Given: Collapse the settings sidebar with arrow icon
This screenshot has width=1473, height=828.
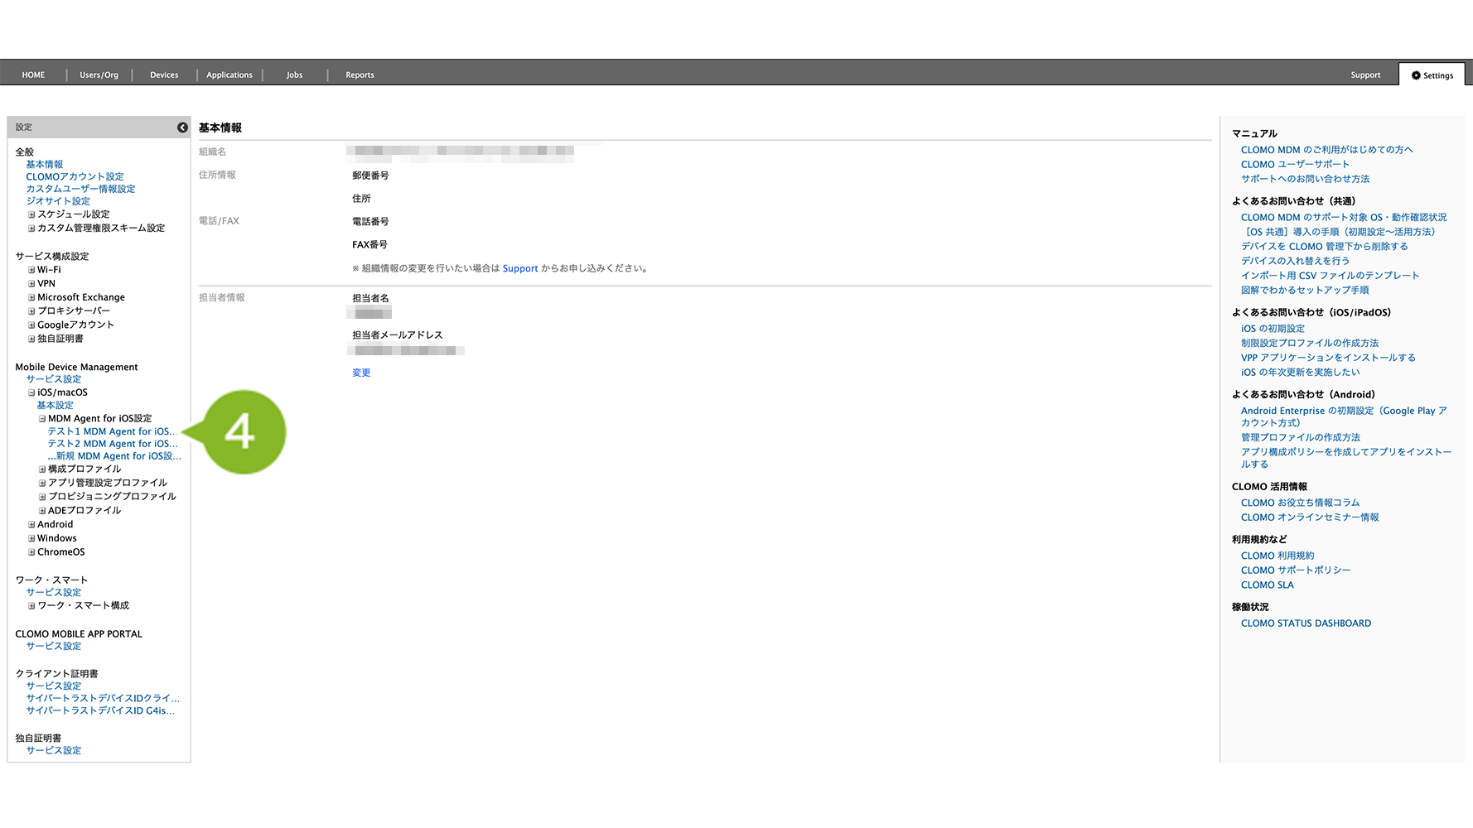Looking at the screenshot, I should (182, 128).
